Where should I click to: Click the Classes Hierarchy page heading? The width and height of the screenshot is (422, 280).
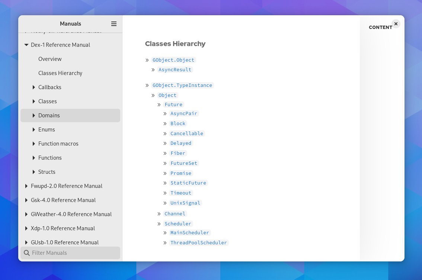(x=175, y=44)
